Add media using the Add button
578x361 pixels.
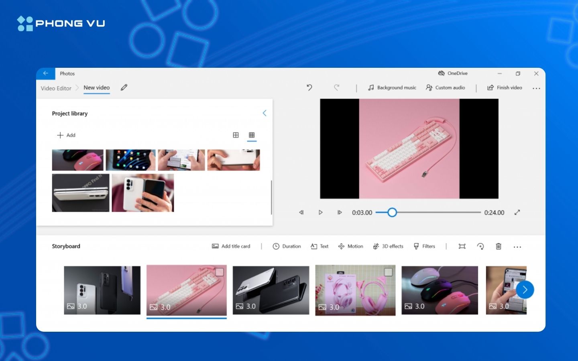pos(67,135)
